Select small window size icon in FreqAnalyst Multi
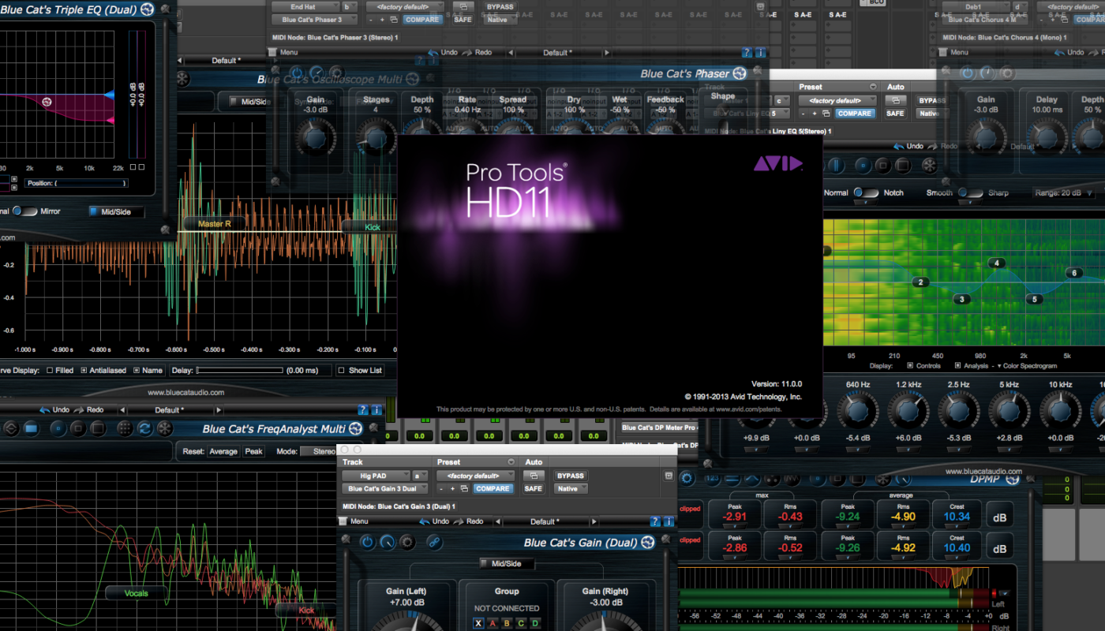The image size is (1105, 631). point(58,429)
